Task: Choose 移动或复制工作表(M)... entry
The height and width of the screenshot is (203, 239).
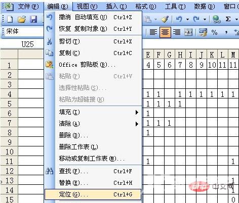Action: pyautogui.click(x=93, y=159)
